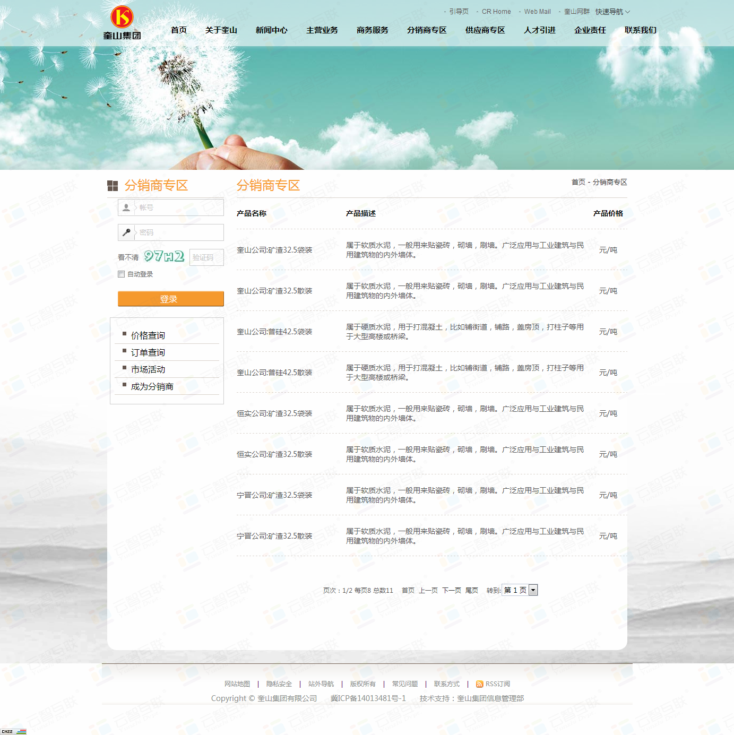Open product 恒实公司:矿渣32.5散装
Image resolution: width=734 pixels, height=735 pixels.
click(274, 454)
